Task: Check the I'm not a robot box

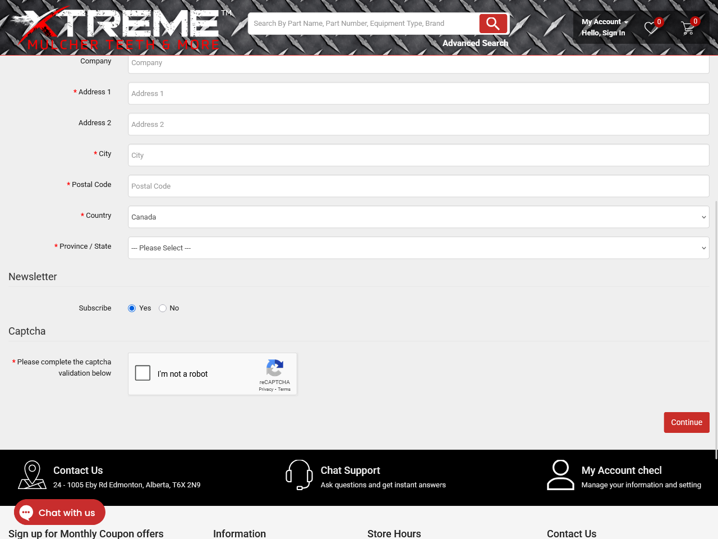Action: (x=143, y=373)
